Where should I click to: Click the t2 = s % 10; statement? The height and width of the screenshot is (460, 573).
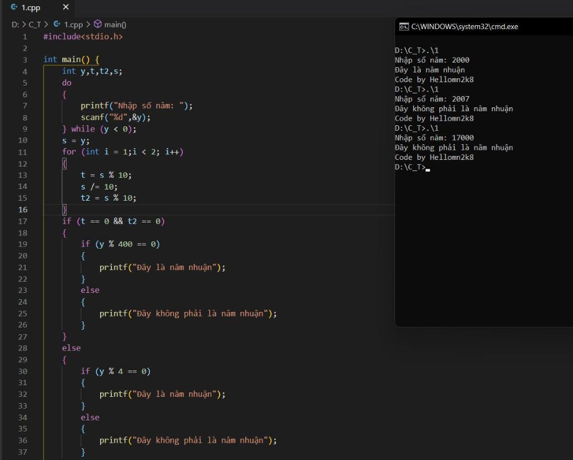click(109, 198)
